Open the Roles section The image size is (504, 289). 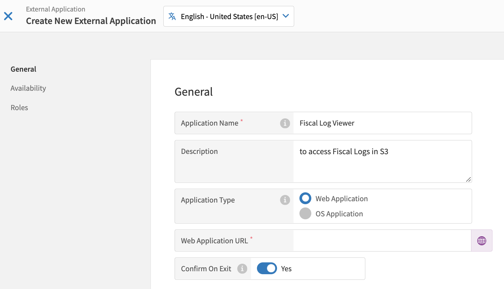pyautogui.click(x=19, y=108)
